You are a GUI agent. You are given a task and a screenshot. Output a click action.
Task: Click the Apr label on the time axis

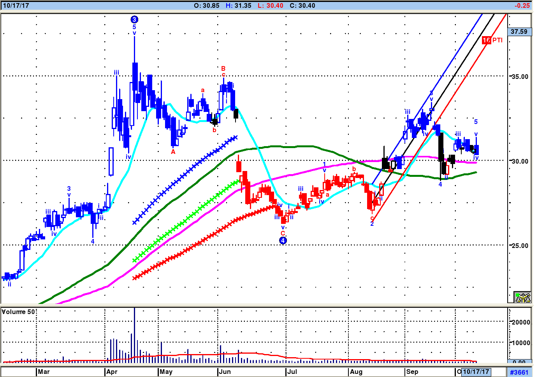pyautogui.click(x=112, y=372)
